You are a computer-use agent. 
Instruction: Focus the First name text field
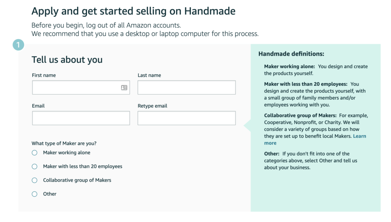pos(81,87)
